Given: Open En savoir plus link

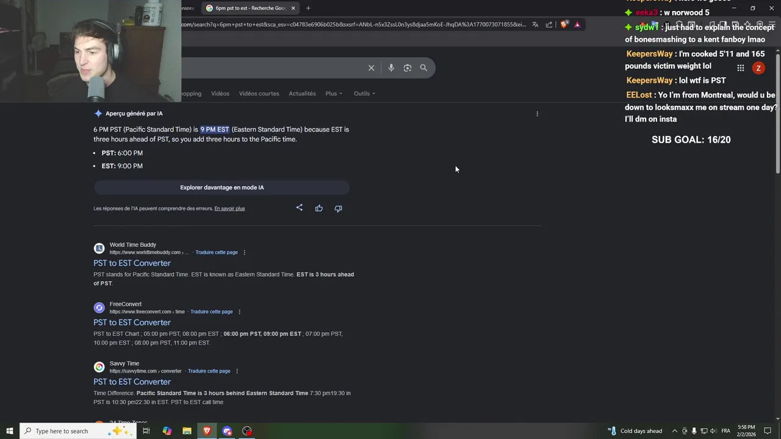Looking at the screenshot, I should 229,209.
